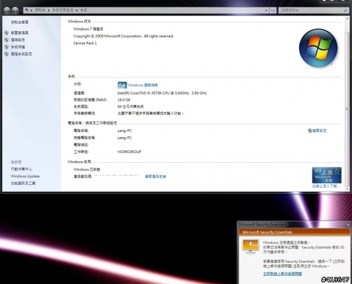This screenshot has width=352, height=284.
Task: Go back with the Back arrow button
Action: pyautogui.click(x=7, y=10)
